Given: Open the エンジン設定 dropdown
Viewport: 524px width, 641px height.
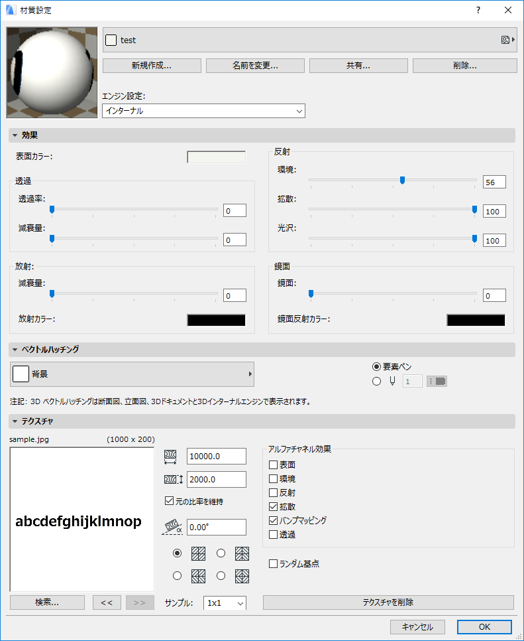Looking at the screenshot, I should click(x=203, y=111).
